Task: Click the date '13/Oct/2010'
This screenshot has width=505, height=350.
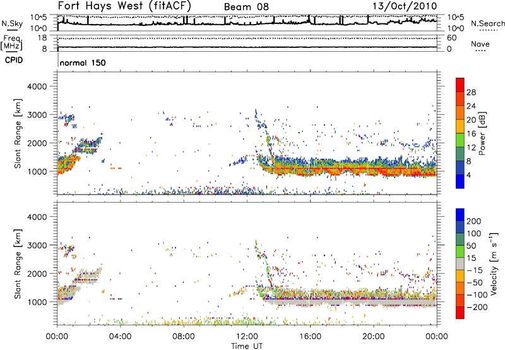Action: click(x=405, y=6)
